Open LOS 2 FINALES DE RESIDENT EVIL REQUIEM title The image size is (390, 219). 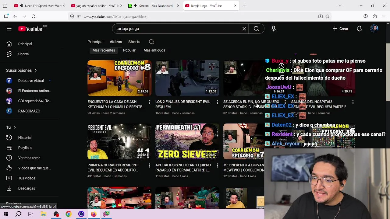coord(183,104)
